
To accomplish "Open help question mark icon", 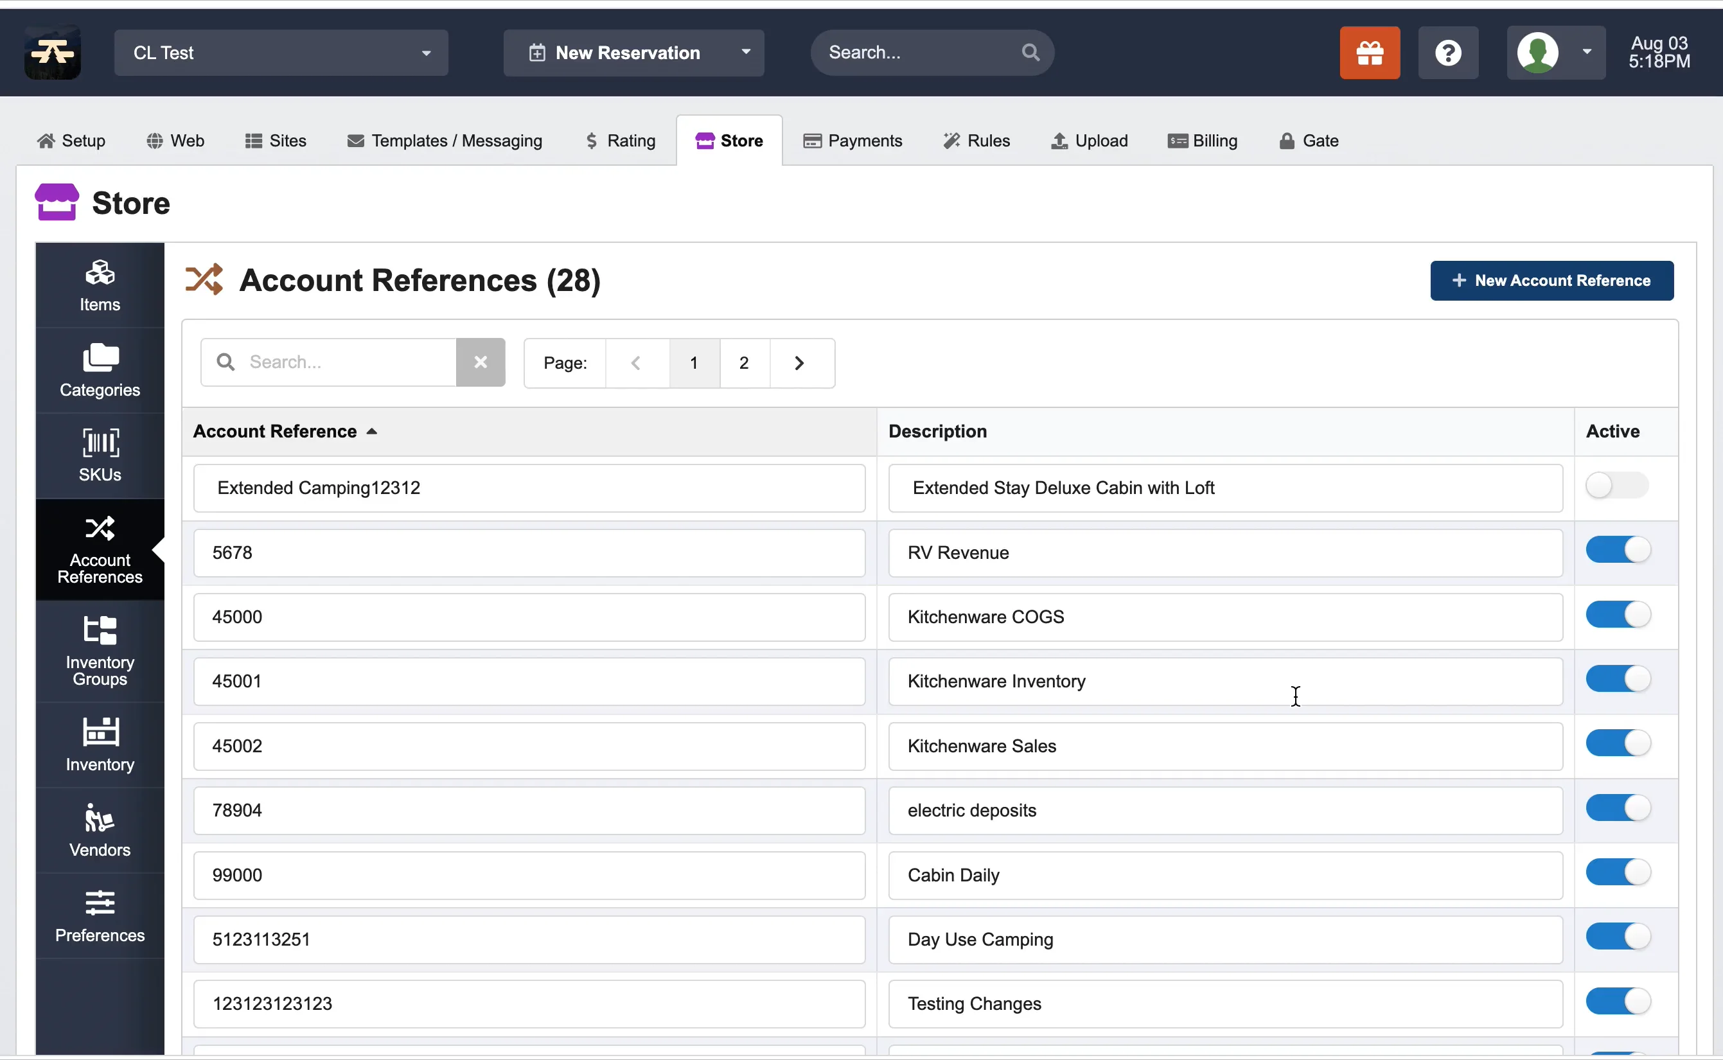I will pos(1447,53).
